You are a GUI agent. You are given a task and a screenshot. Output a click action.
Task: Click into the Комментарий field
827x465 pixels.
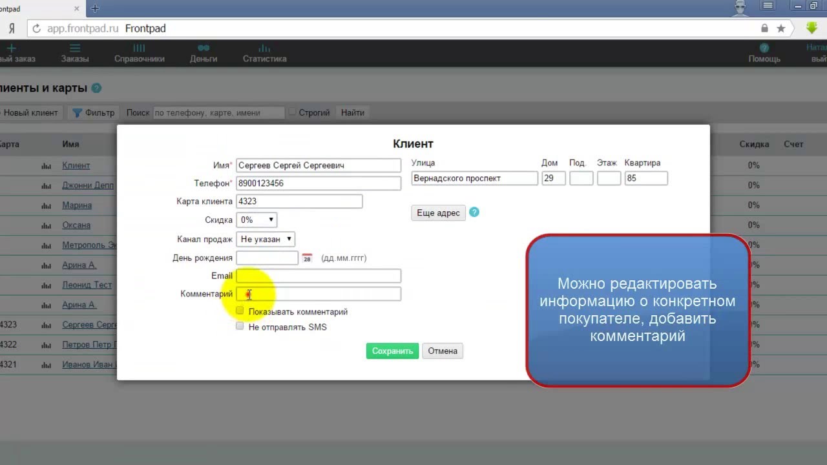319,294
